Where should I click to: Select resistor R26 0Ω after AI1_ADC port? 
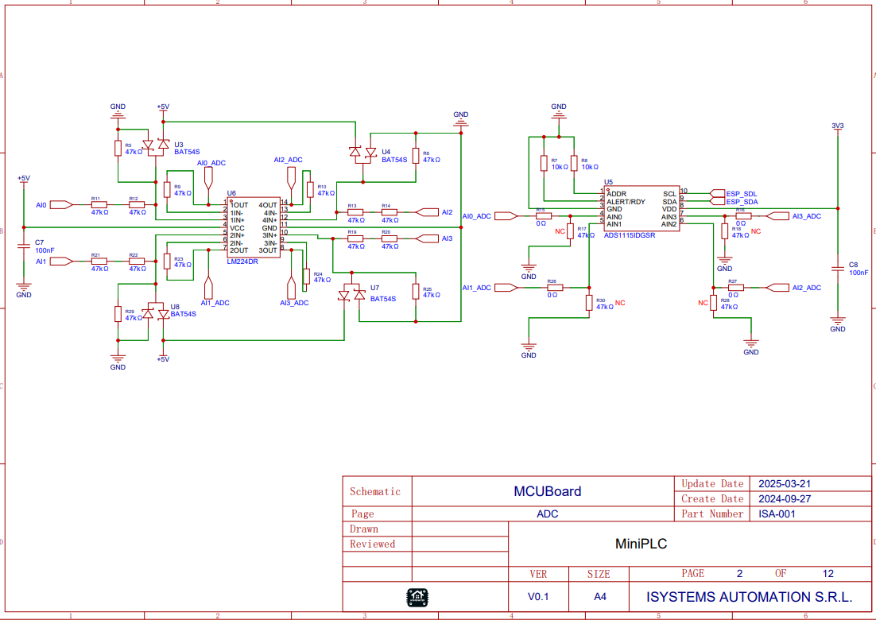(552, 287)
